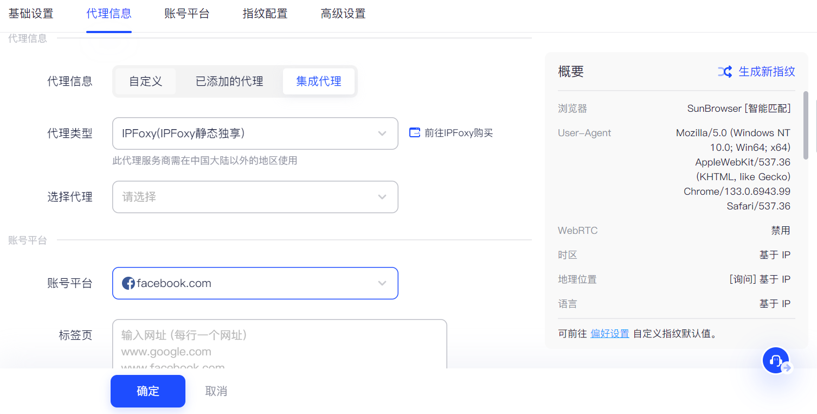Click the 此代理服务商需在中国大陆以外的地区使用 hint
817x414 pixels.
point(205,161)
